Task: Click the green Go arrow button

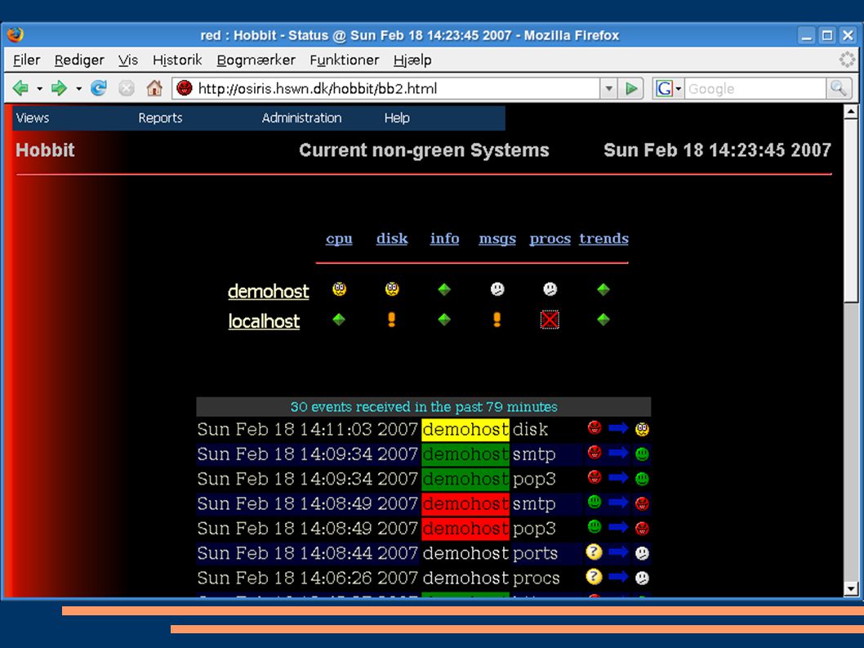Action: coord(631,88)
